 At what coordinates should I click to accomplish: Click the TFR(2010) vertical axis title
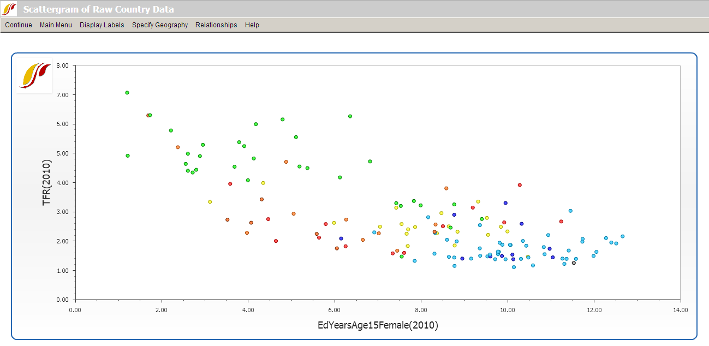coord(47,183)
